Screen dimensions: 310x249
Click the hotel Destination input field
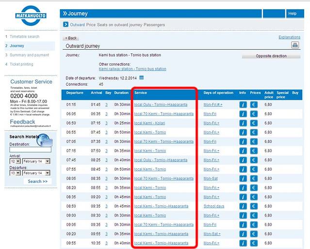pos(30,150)
